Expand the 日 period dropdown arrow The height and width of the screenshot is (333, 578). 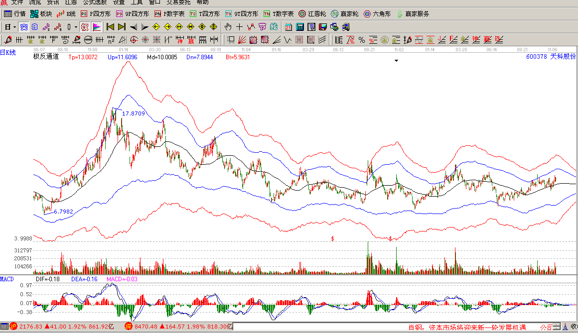(14, 27)
